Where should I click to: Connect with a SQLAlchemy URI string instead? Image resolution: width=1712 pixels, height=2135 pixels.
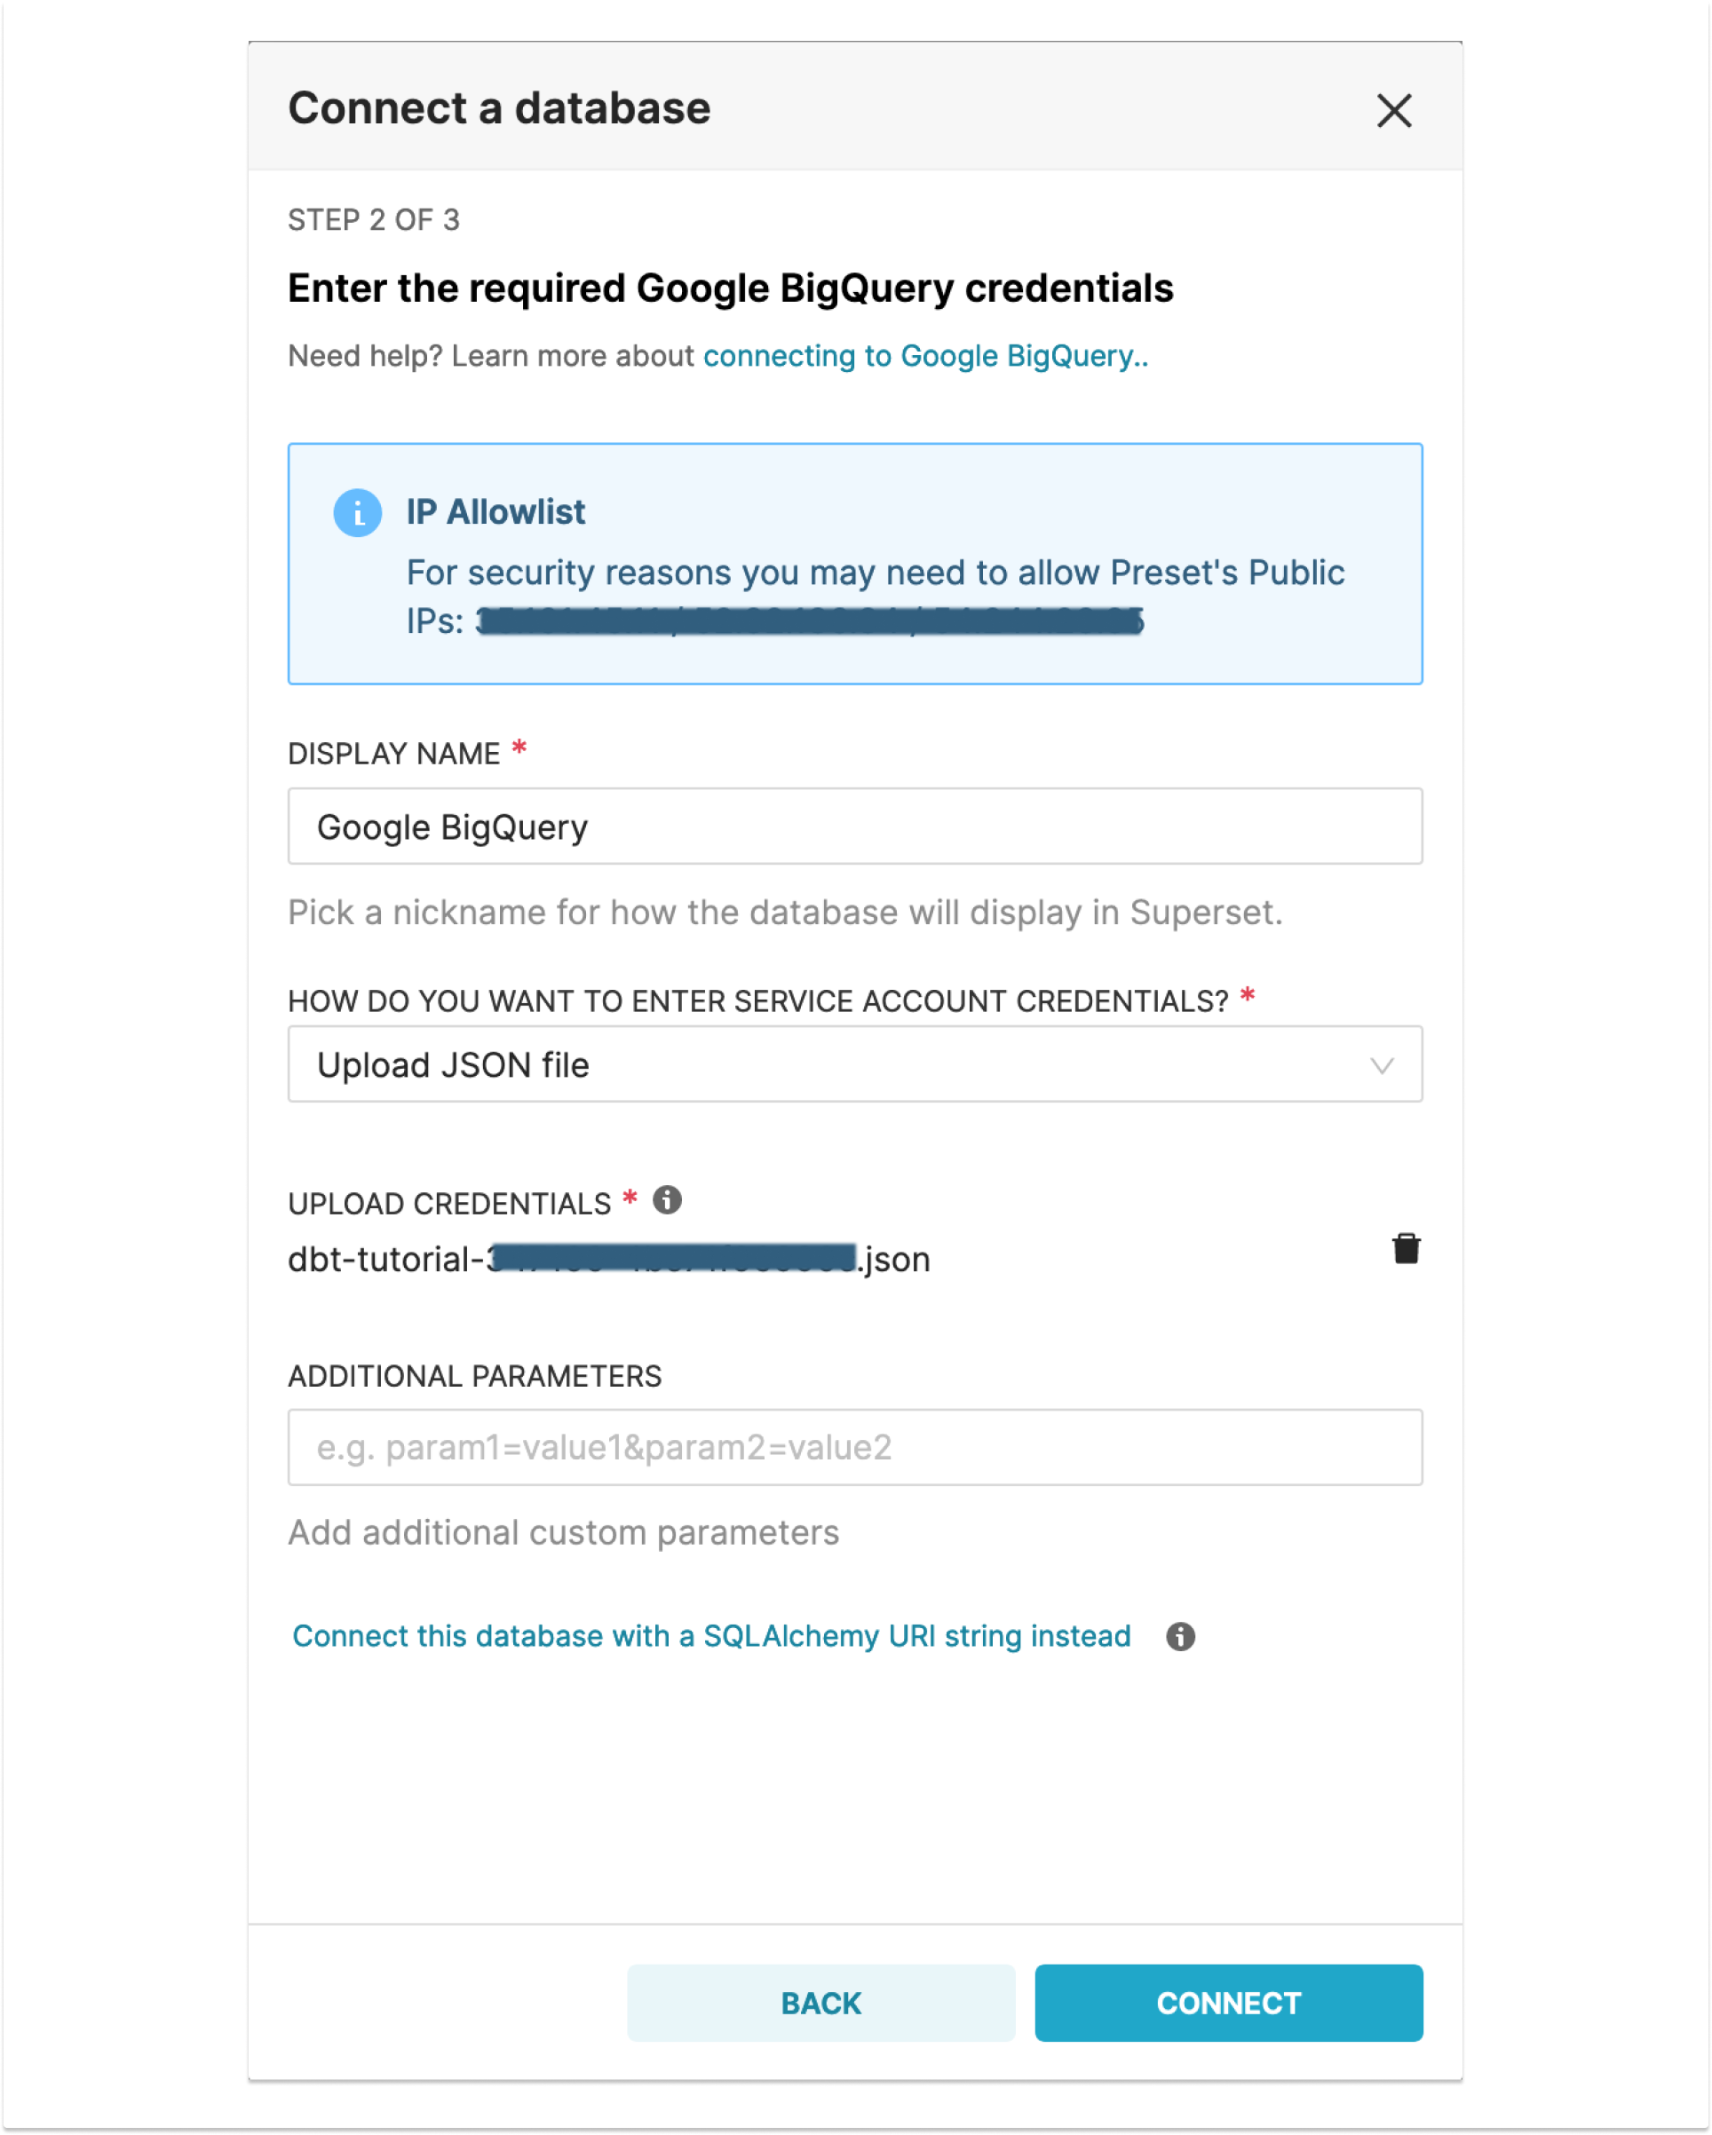710,1636
